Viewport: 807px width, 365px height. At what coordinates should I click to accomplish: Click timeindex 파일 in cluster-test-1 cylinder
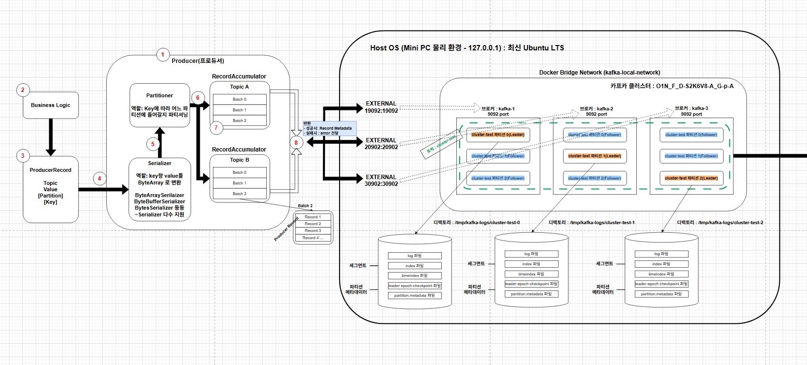pos(532,274)
